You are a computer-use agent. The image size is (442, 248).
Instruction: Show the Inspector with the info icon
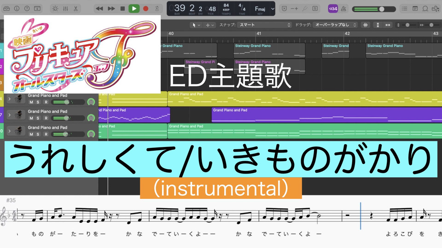(x=17, y=8)
